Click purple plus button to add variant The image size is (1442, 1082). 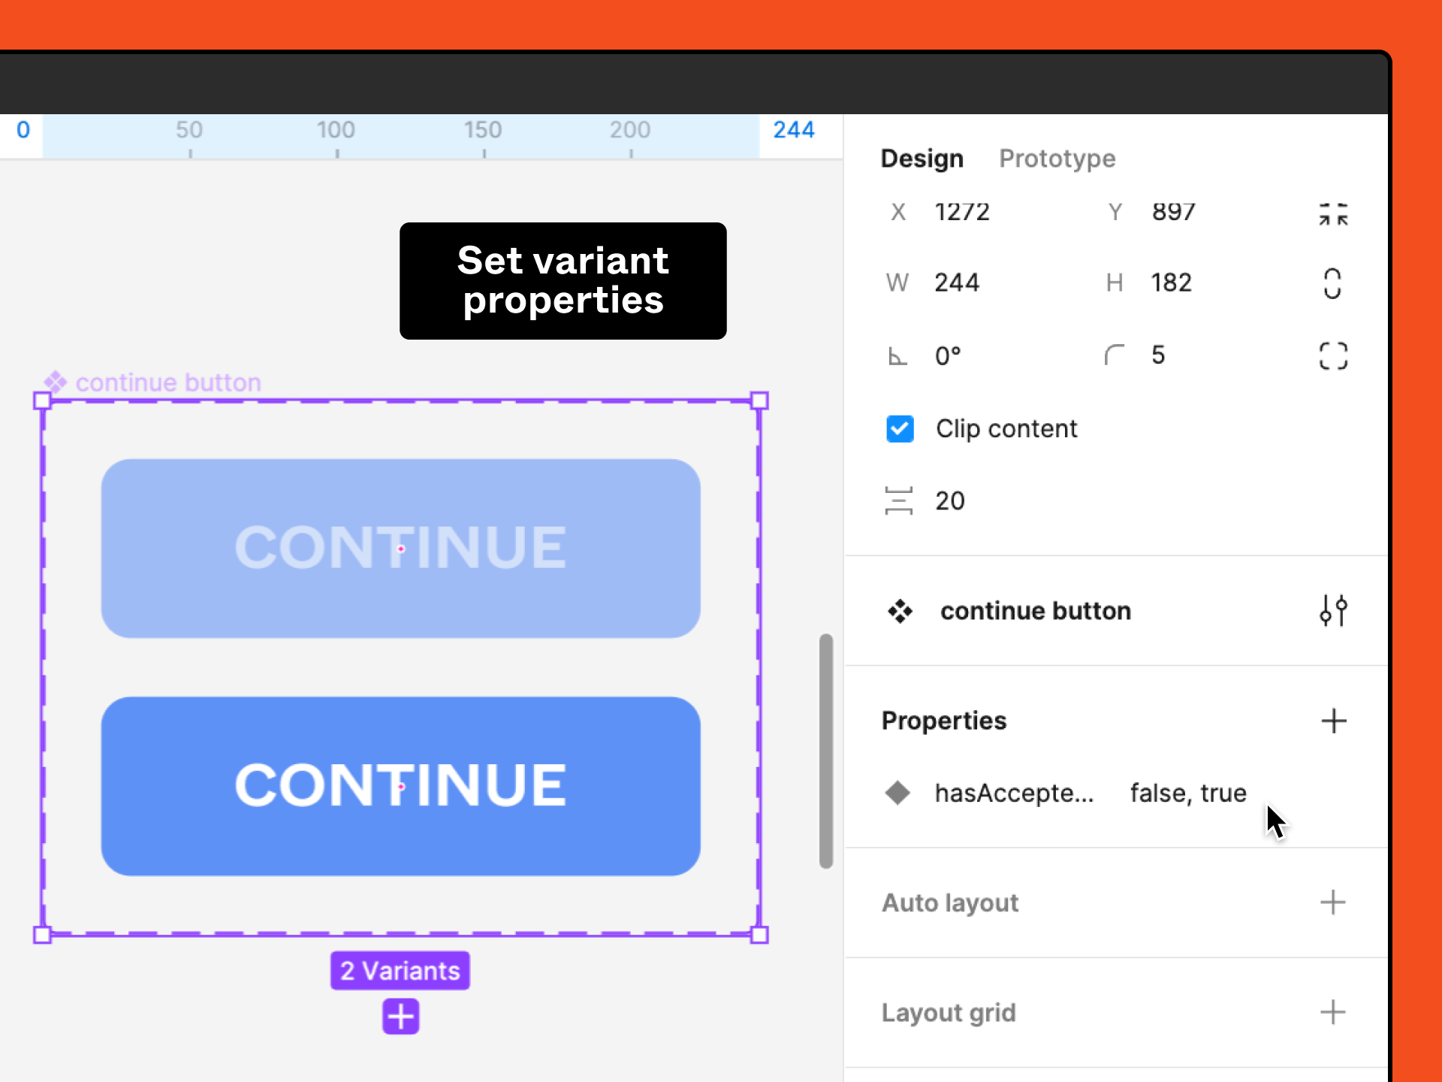point(400,1017)
